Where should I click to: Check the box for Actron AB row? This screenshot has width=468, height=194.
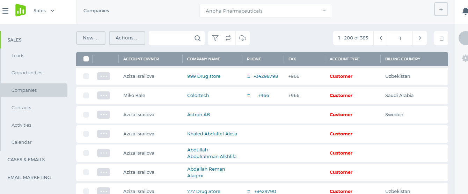click(86, 114)
